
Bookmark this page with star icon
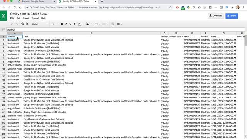(170, 7)
